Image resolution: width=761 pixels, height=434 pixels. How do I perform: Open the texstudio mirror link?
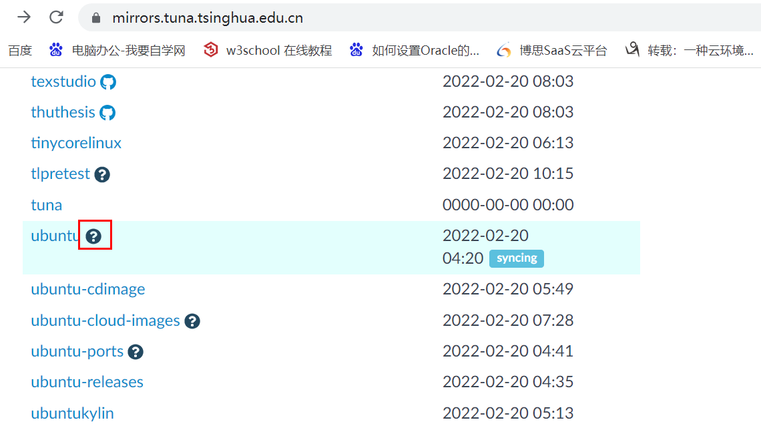point(63,81)
